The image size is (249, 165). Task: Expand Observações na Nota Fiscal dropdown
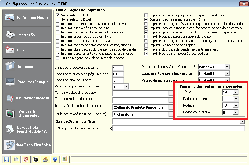tap(242, 121)
